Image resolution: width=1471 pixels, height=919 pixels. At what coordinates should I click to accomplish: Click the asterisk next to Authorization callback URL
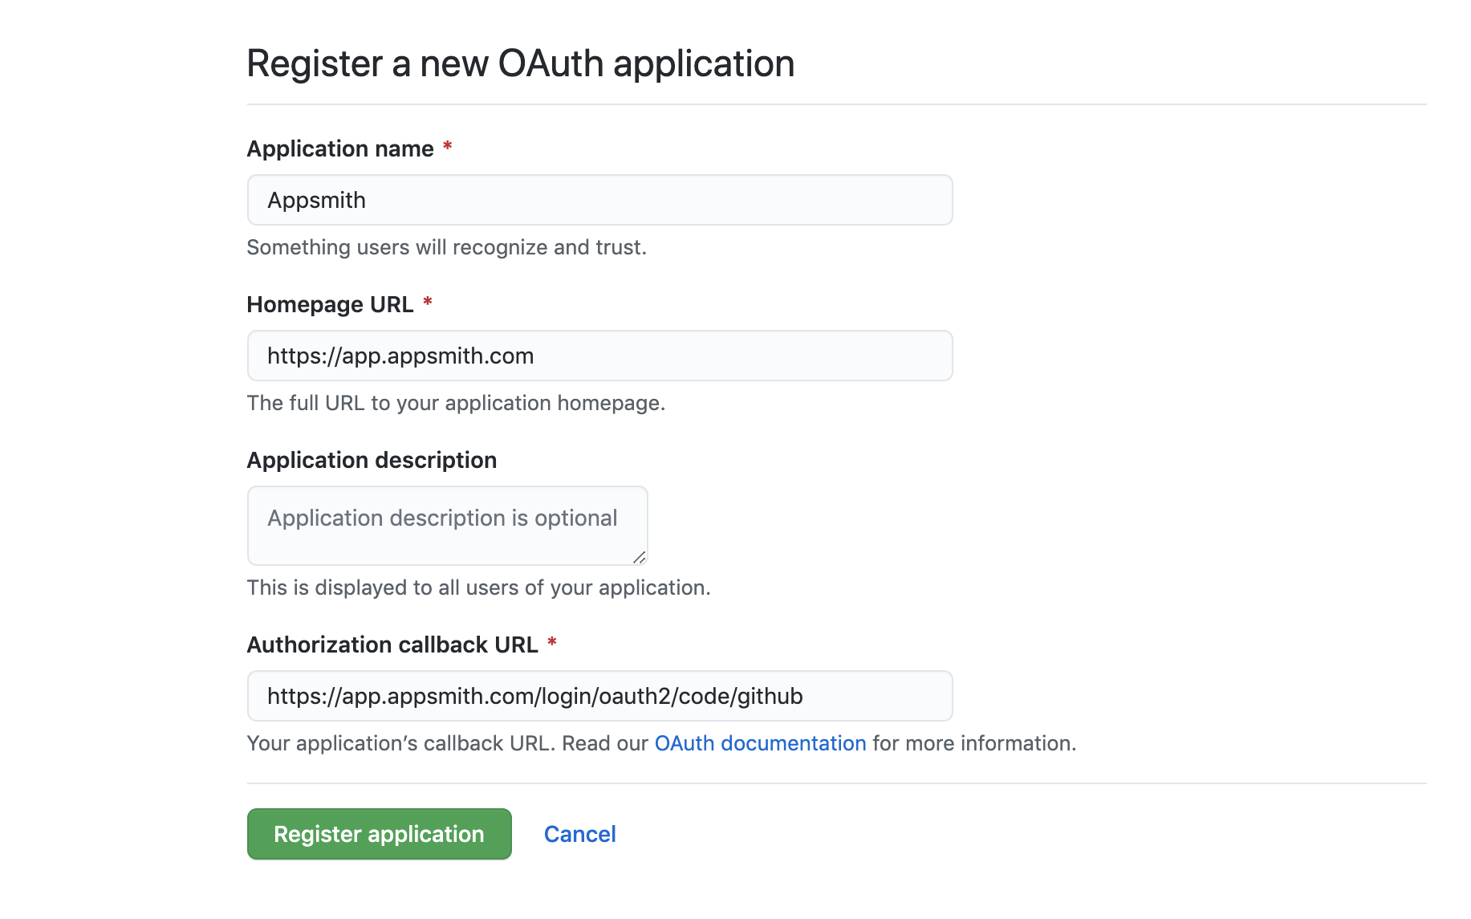552,643
